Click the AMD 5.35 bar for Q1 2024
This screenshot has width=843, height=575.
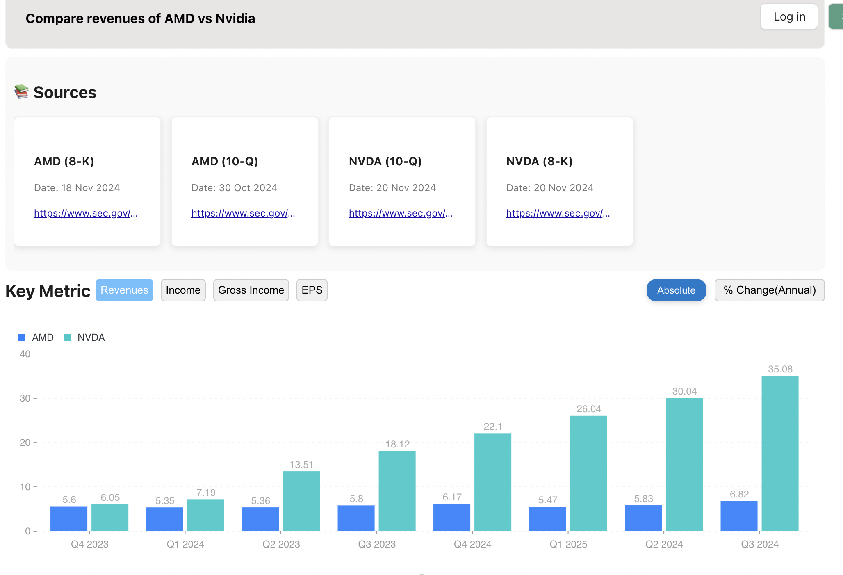coord(164,519)
